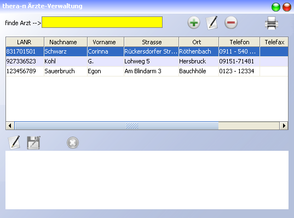Sort by Nachname column header
Image resolution: width=294 pixels, height=218 pixels.
coord(66,42)
